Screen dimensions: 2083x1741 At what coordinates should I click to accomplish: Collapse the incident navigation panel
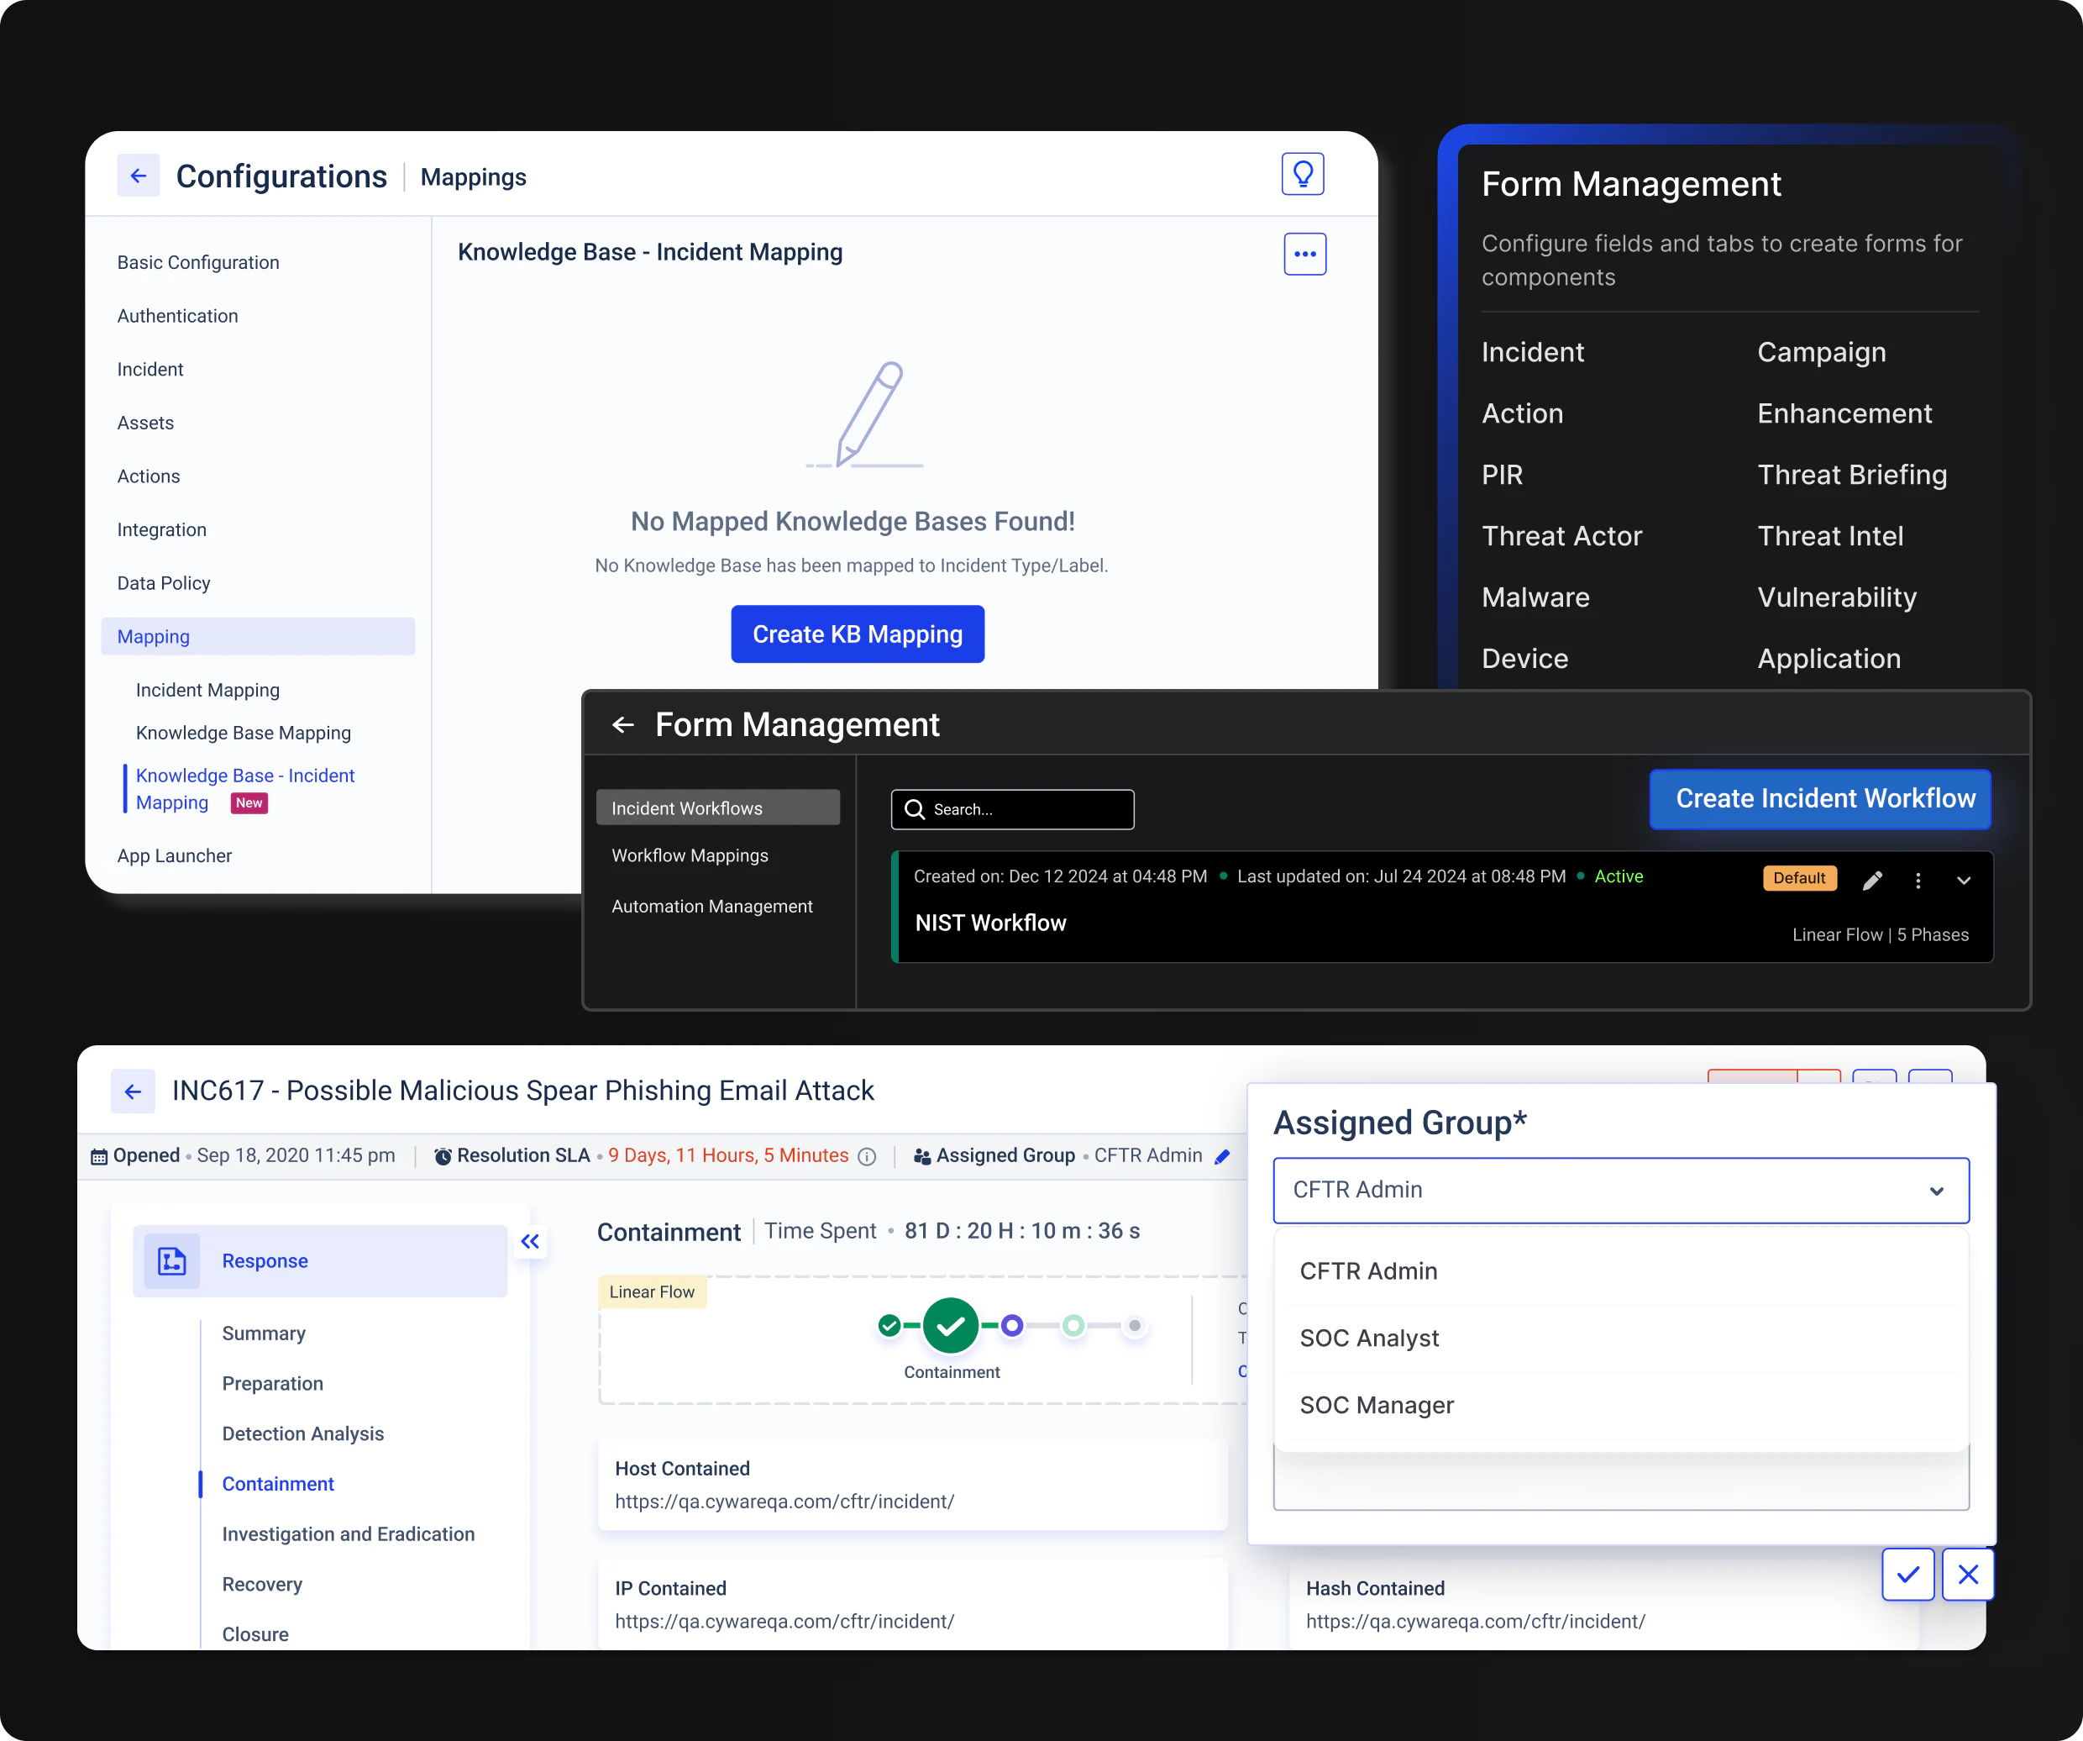pyautogui.click(x=531, y=1242)
